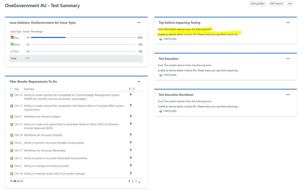The image size is (306, 193).
Task: Open Test Execution Burndown gadget options menu
Action: pyautogui.click(x=288, y=95)
